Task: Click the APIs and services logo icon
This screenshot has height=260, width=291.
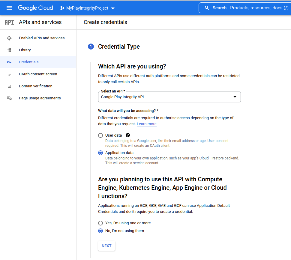Action: click(9, 22)
